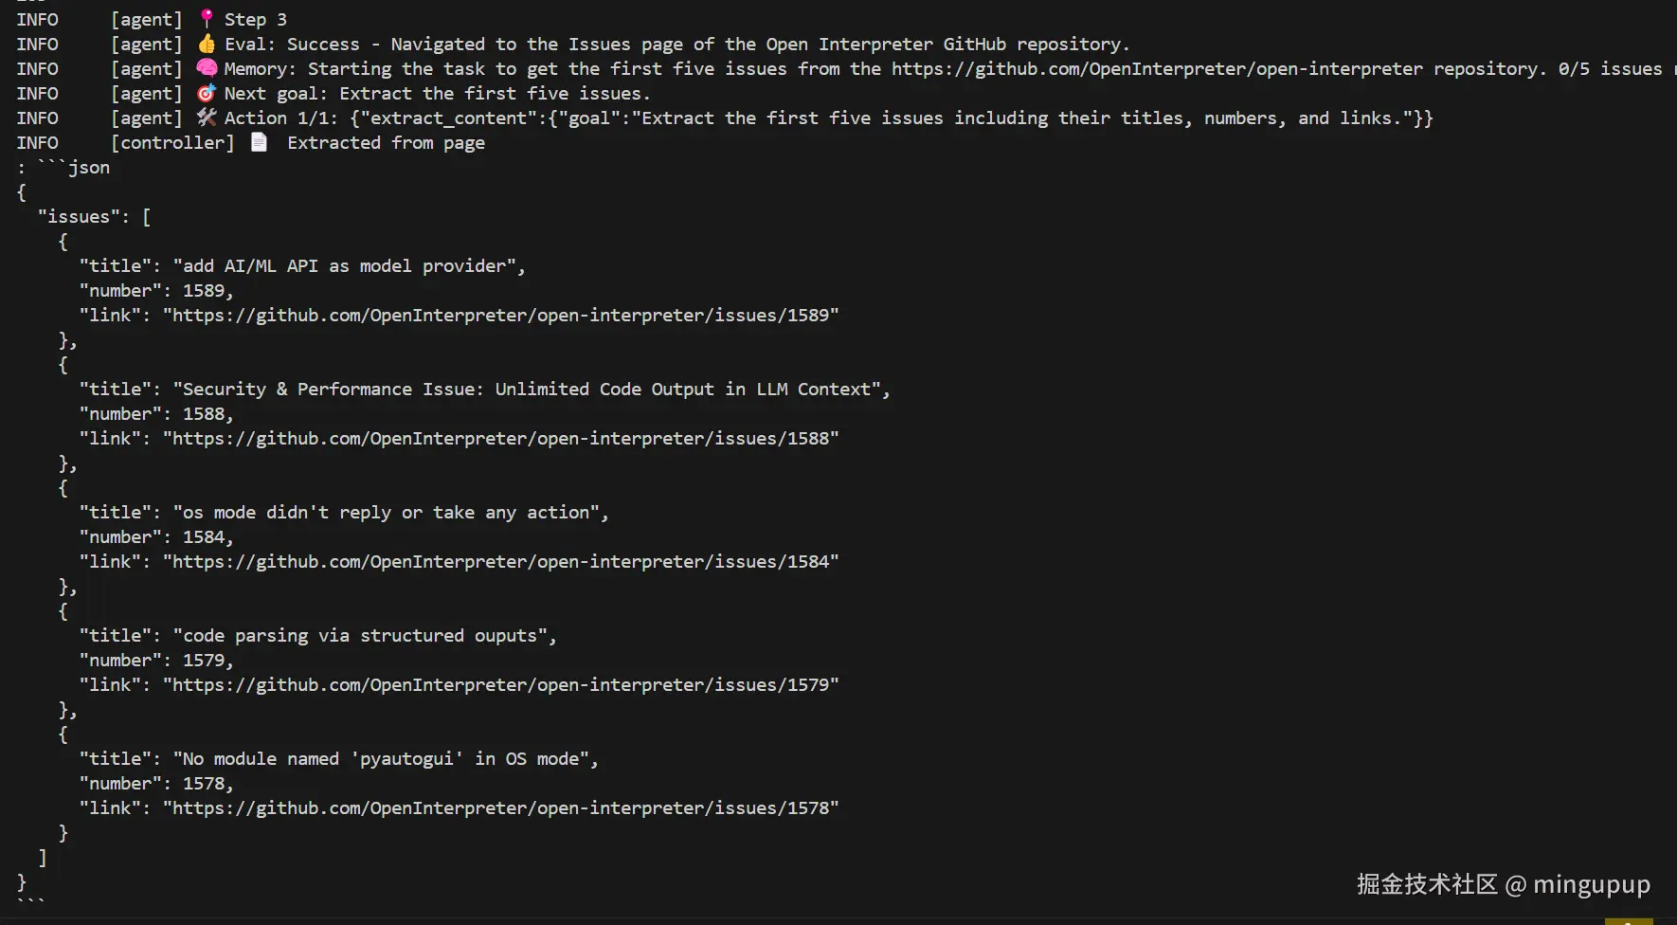The image size is (1677, 925).
Task: Open the issues/1578 GitHub link
Action: pyautogui.click(x=500, y=808)
